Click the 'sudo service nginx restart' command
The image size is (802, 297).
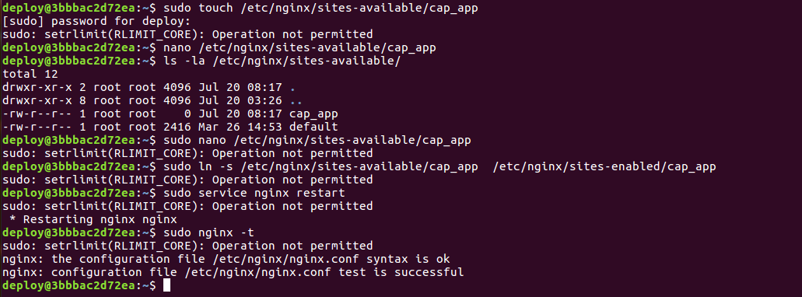(254, 193)
